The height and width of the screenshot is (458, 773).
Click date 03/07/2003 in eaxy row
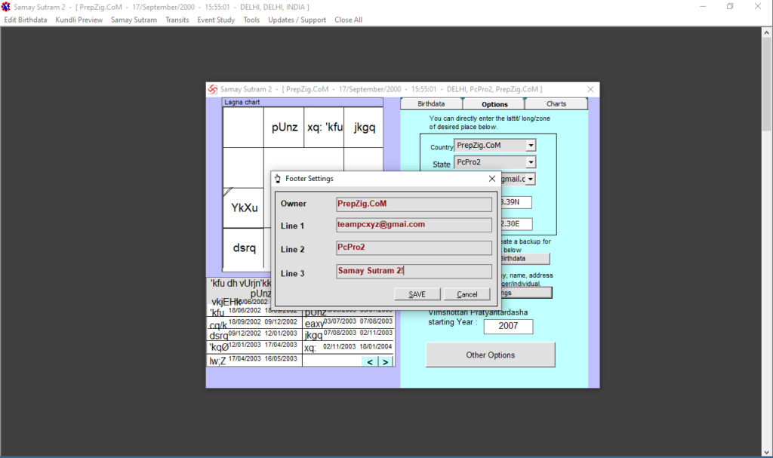point(340,321)
